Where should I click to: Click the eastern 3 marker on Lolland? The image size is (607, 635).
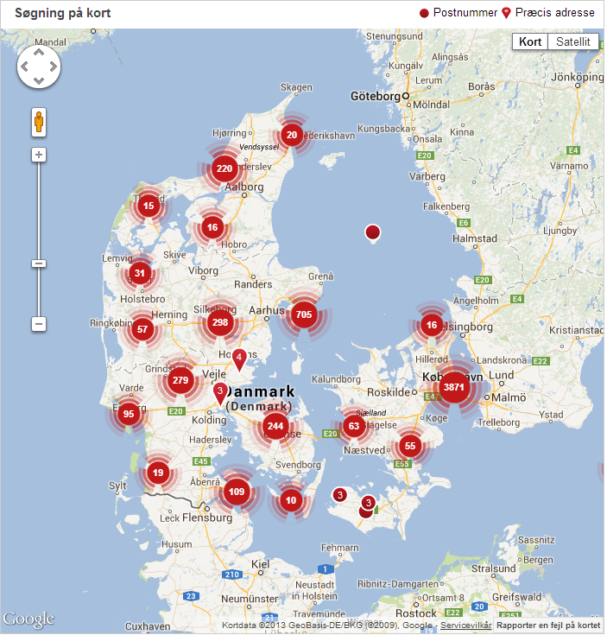pos(368,503)
